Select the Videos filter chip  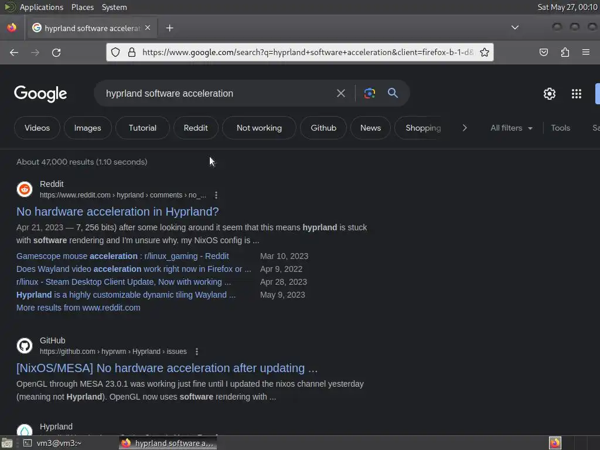[x=37, y=128]
